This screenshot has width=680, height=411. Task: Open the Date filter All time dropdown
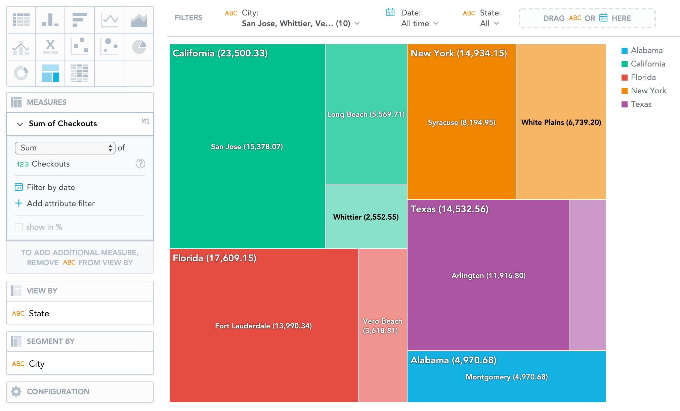[x=420, y=24]
